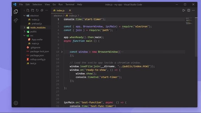Image resolution: width=201 pixels, height=113 pixels.
Task: Open the Manage gear at bottom left
Action: pos(16,103)
